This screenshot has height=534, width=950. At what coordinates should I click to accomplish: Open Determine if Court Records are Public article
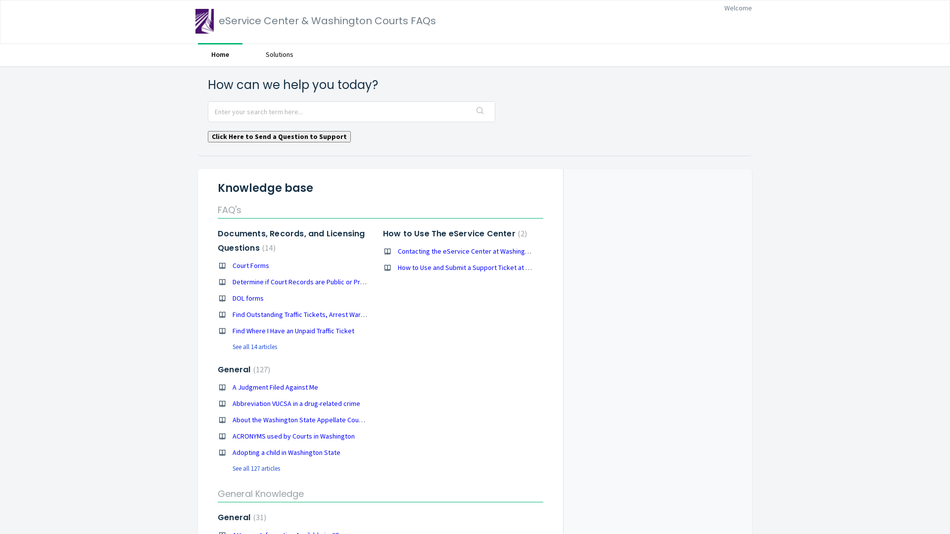299,282
